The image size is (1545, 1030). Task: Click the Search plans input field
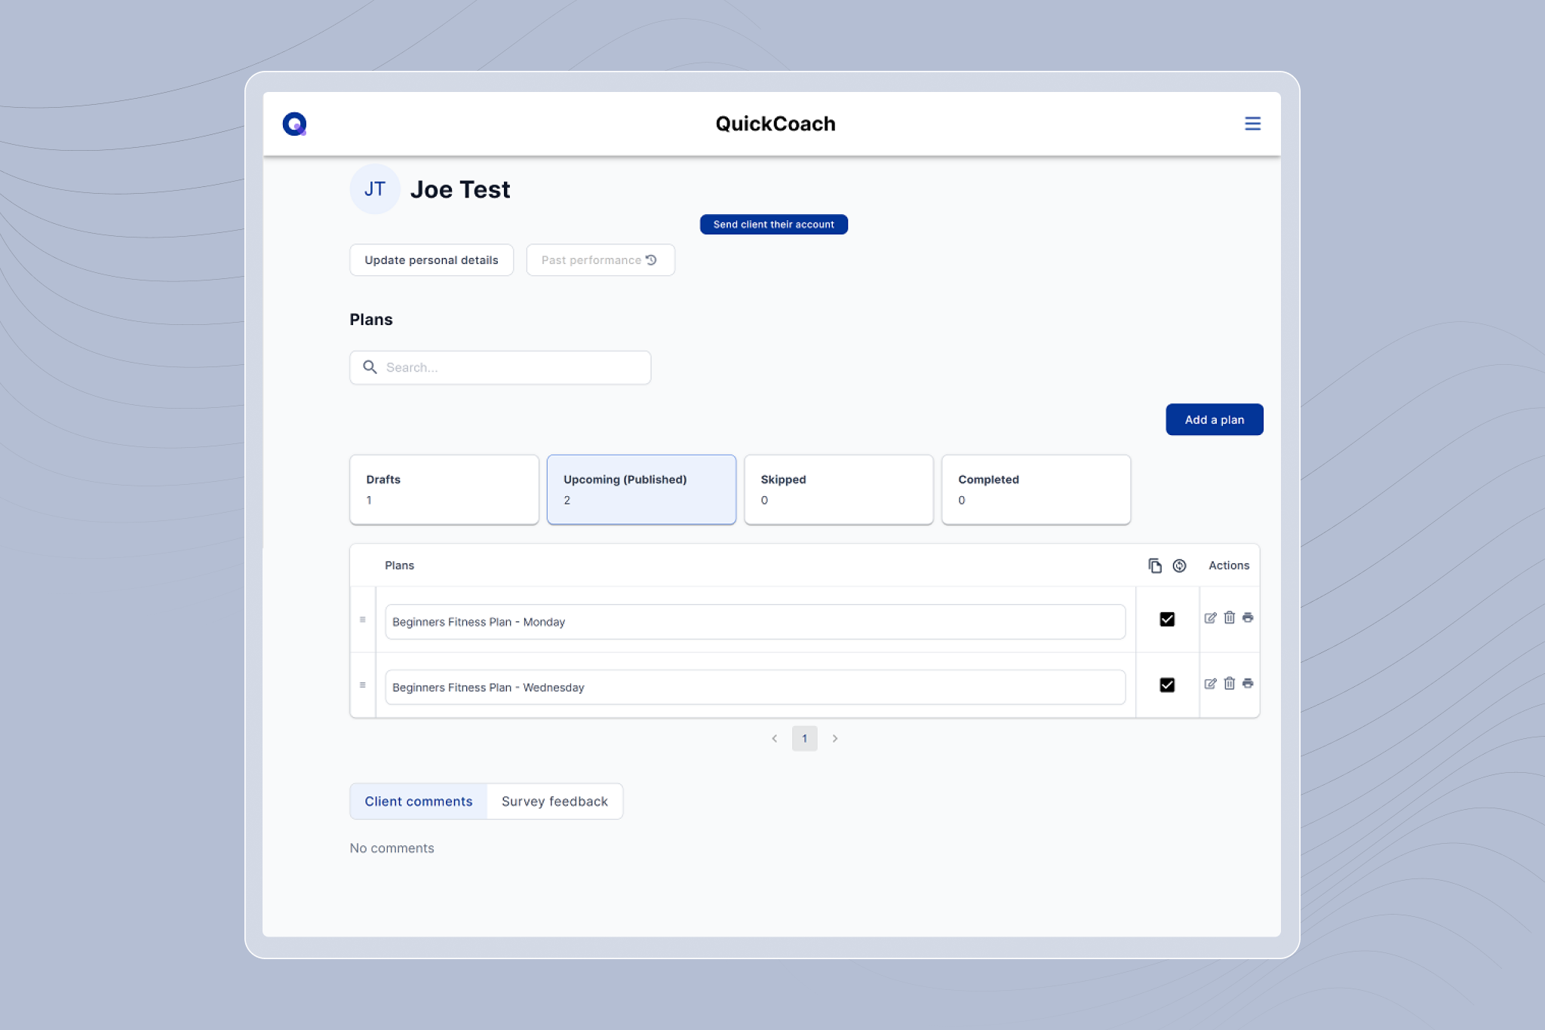pyautogui.click(x=501, y=366)
